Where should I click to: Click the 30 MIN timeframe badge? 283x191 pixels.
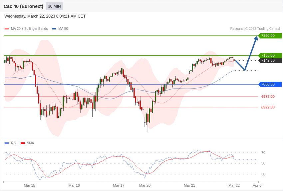(x=54, y=6)
